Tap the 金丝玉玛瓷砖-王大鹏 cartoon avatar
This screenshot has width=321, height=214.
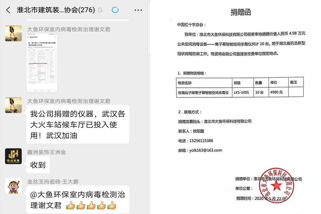point(13,186)
